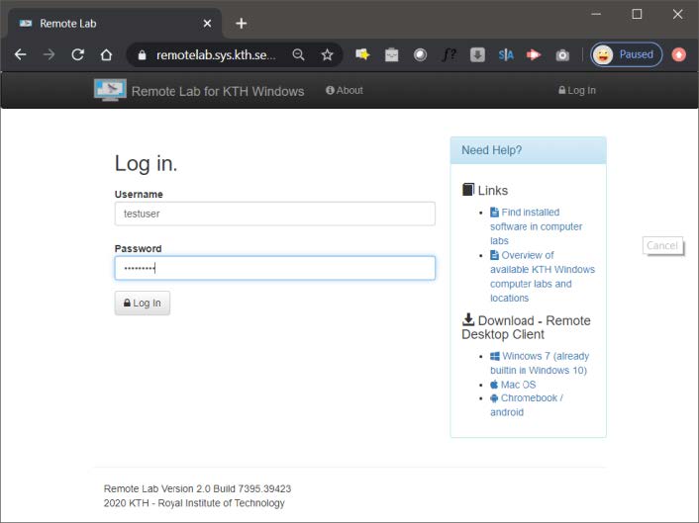Click the paused profile button
This screenshot has width=699, height=523.
click(627, 55)
